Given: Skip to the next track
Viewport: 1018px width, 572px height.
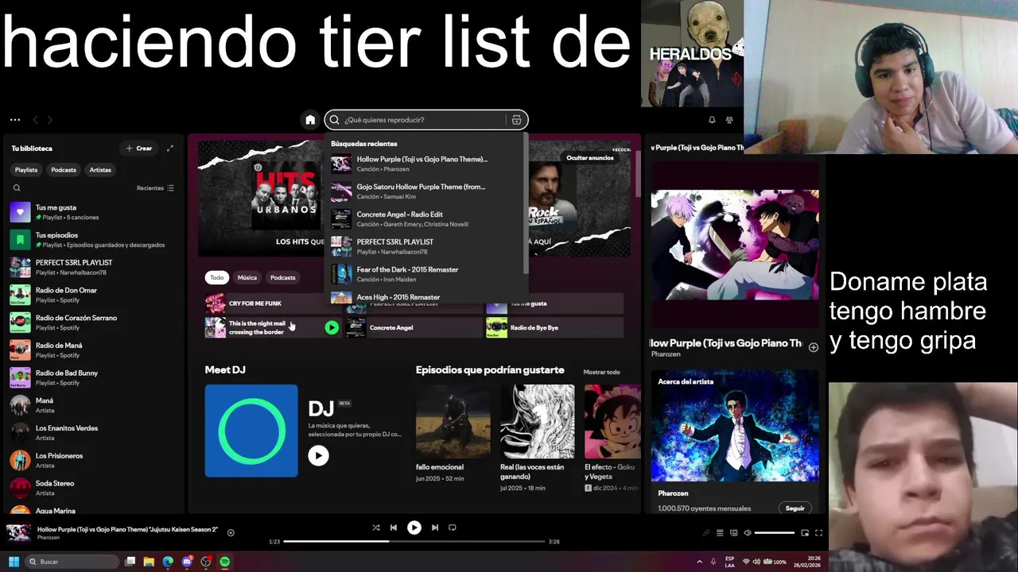Looking at the screenshot, I should 435,528.
